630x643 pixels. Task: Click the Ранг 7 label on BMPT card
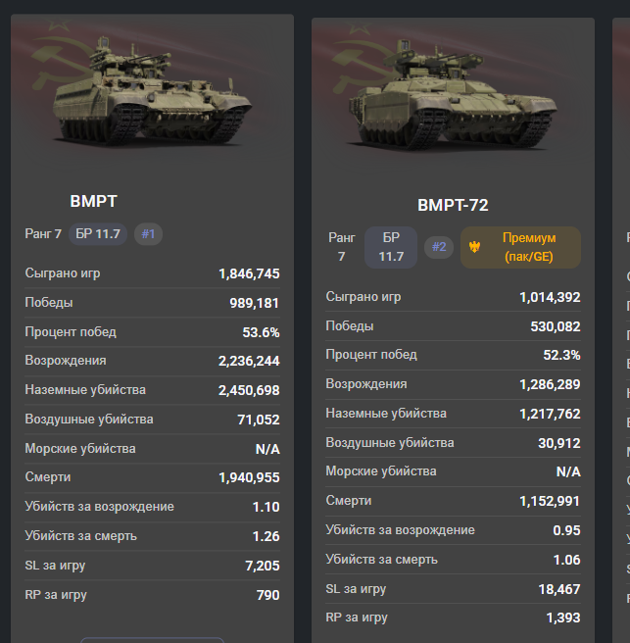coord(43,234)
